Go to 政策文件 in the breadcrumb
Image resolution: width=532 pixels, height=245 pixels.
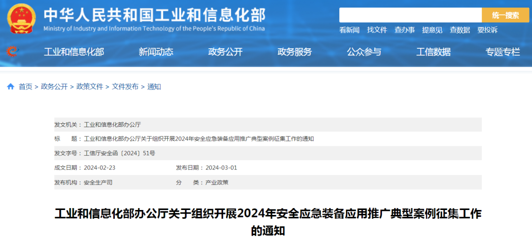[x=90, y=87]
